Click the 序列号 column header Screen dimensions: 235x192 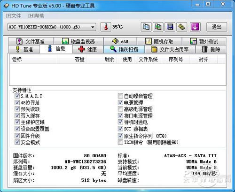point(176,59)
